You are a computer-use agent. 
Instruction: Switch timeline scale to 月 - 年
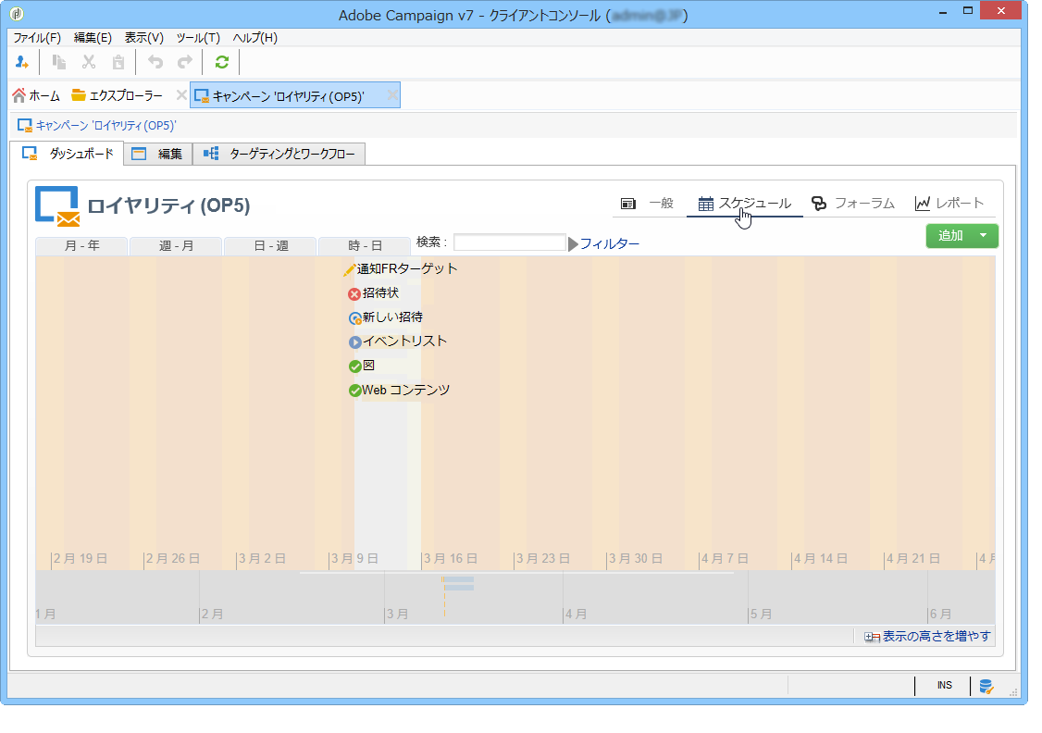coord(81,246)
